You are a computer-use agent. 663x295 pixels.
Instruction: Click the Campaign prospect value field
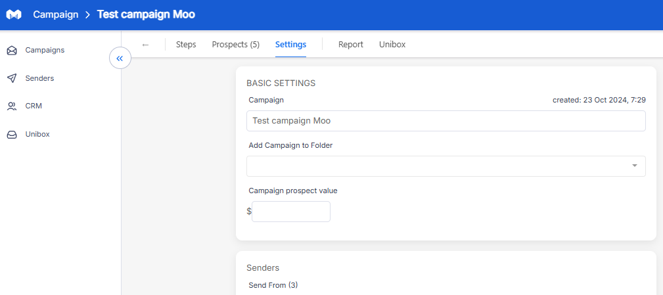click(x=291, y=212)
